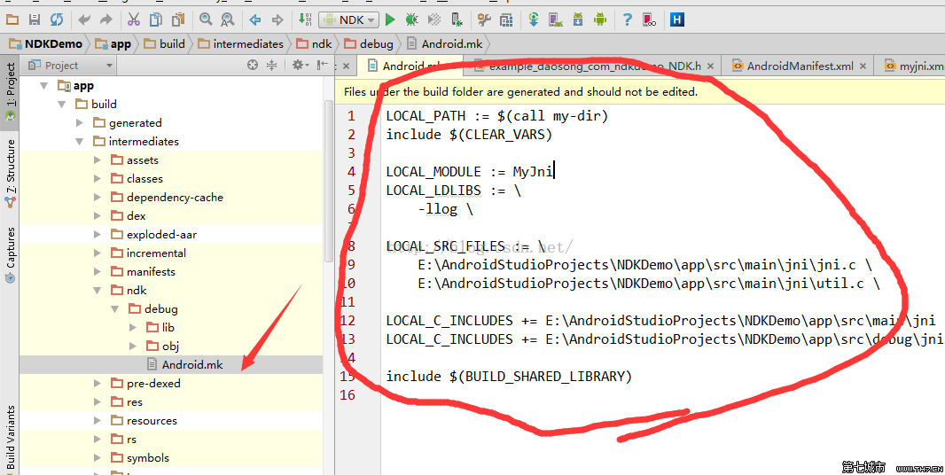This screenshot has width=945, height=475.
Task: Open the 1: Project side tool window
Action: [10, 91]
